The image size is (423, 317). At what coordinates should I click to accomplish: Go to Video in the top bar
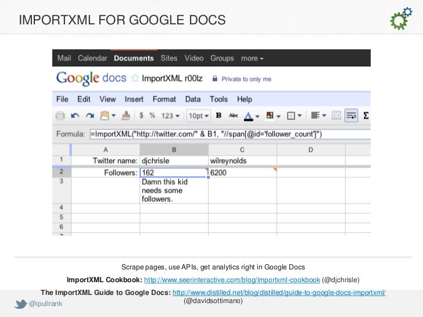tap(194, 58)
